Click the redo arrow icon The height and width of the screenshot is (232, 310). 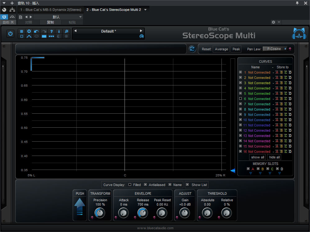click(x=44, y=31)
